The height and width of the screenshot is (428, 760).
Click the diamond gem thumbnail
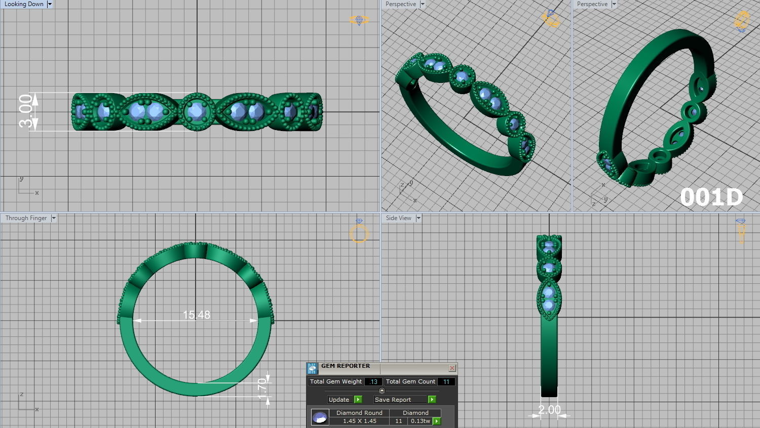320,417
